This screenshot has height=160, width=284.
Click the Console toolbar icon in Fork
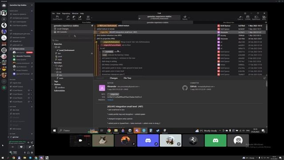[x=248, y=18]
